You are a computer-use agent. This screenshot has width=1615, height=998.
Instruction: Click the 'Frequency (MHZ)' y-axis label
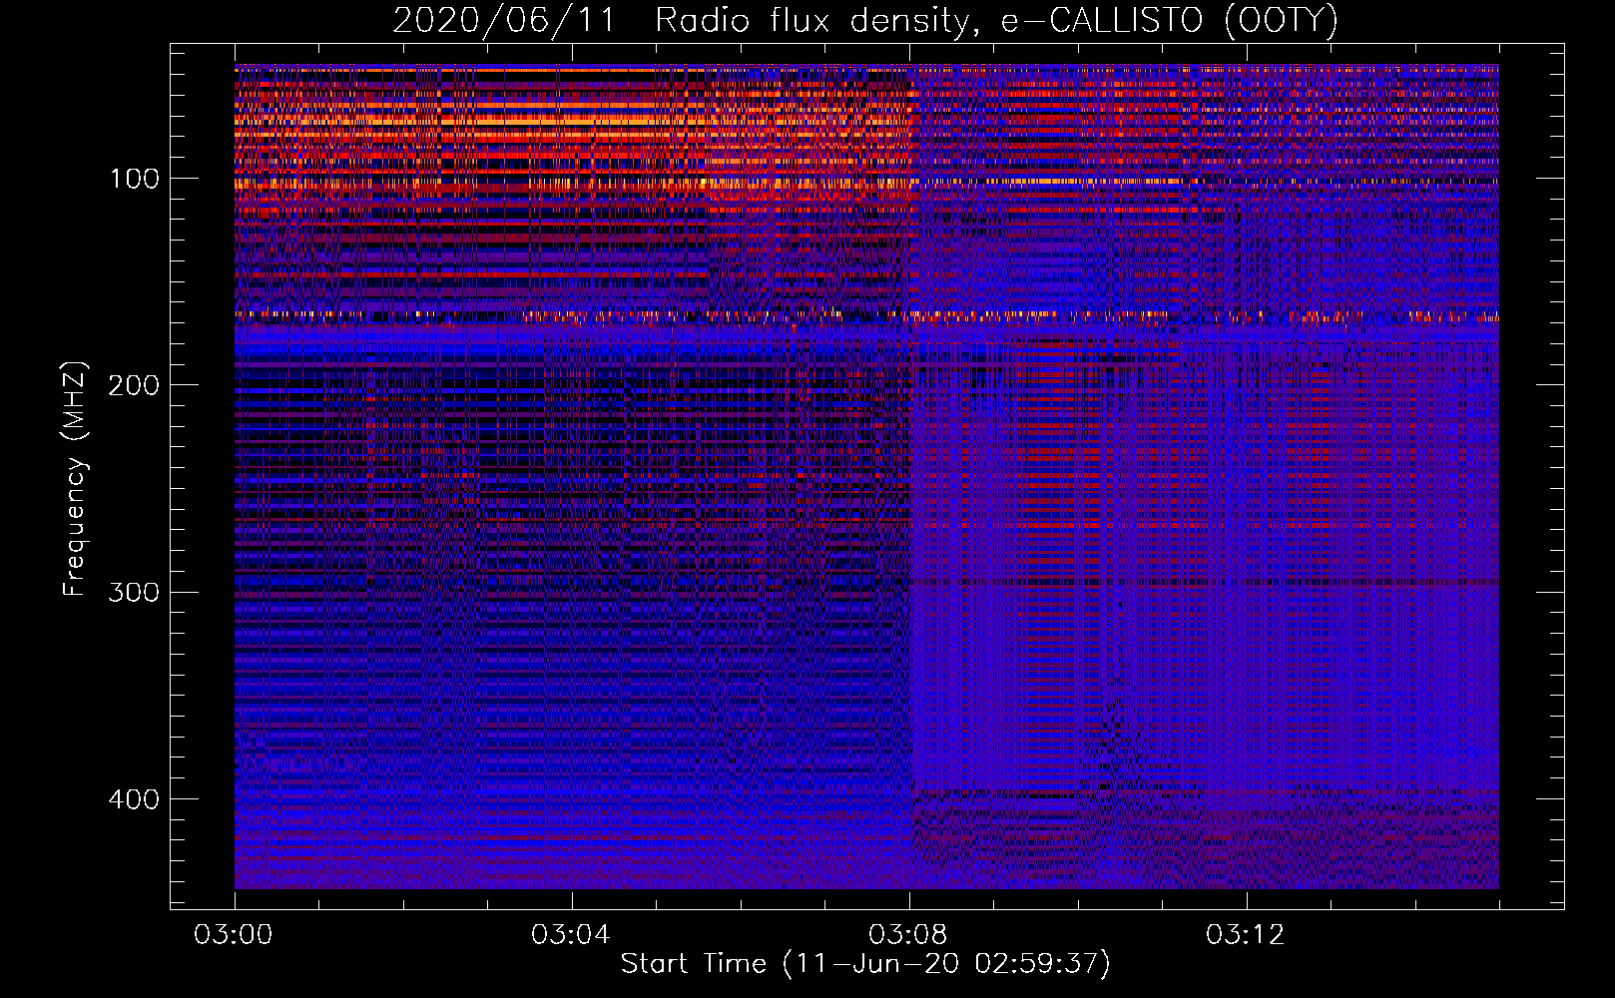(x=75, y=478)
